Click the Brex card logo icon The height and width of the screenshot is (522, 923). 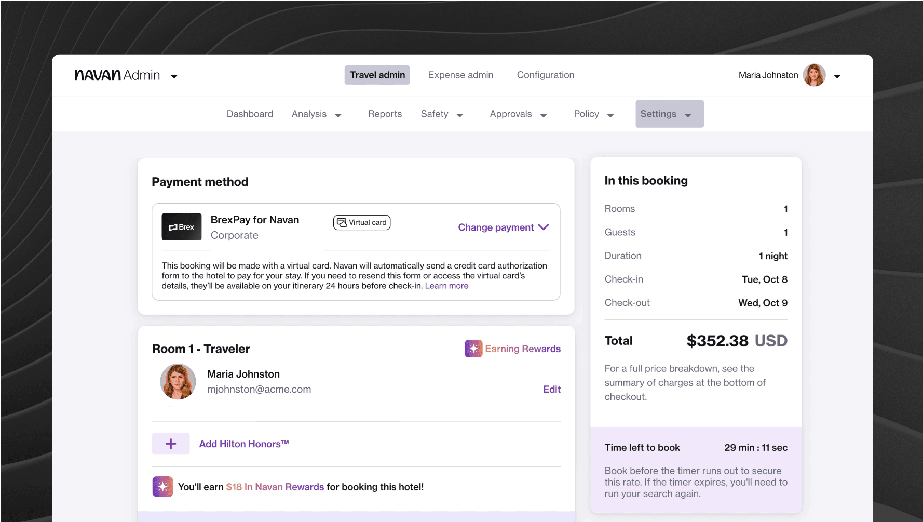pyautogui.click(x=181, y=226)
